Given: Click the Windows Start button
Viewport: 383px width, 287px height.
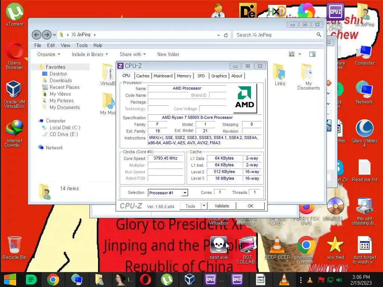Looking at the screenshot, I should click(10, 280).
